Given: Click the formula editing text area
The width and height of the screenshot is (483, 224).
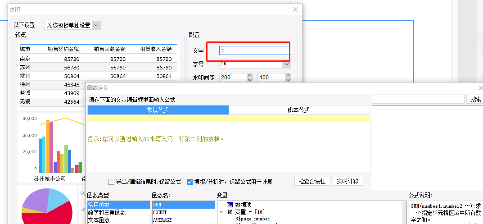Looking at the screenshot, I should (x=229, y=143).
